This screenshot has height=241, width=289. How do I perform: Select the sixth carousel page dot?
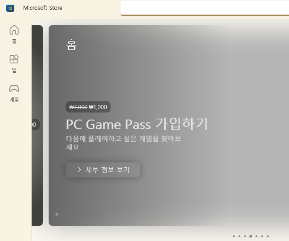pos(262,236)
